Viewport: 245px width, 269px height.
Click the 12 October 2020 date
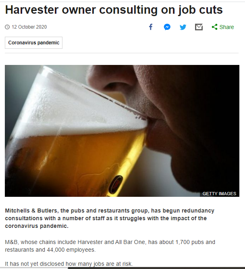pyautogui.click(x=29, y=27)
